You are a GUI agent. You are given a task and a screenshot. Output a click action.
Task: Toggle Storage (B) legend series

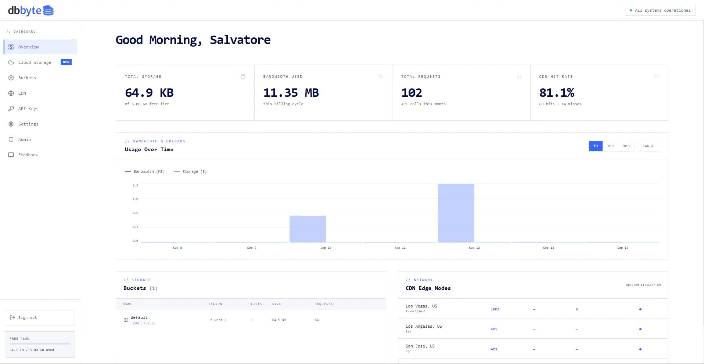190,171
